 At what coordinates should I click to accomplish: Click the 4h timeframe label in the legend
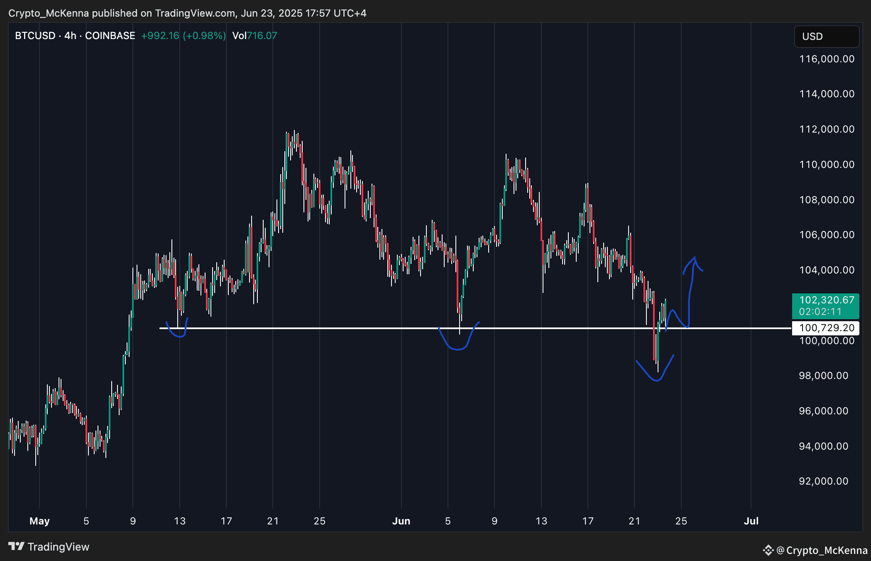pos(70,36)
